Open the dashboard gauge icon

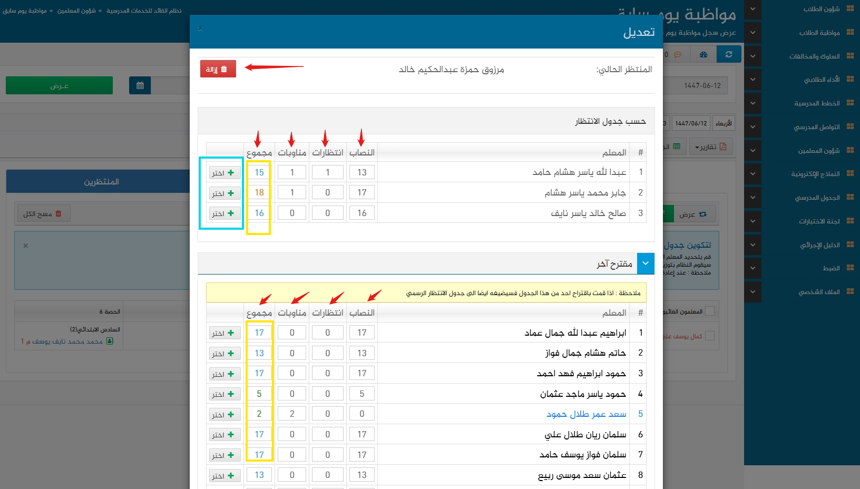pyautogui.click(x=703, y=54)
